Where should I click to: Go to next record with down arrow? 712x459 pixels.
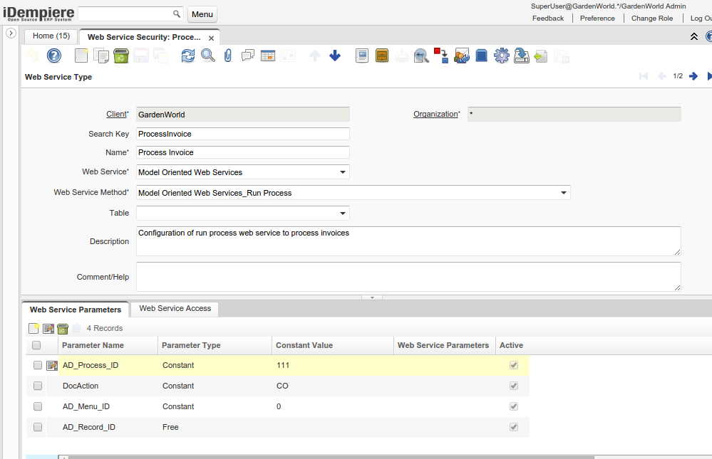335,56
